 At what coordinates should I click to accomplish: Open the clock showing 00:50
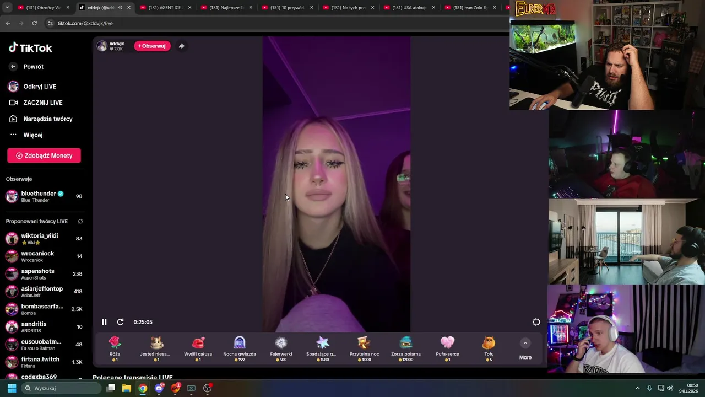pos(688,388)
